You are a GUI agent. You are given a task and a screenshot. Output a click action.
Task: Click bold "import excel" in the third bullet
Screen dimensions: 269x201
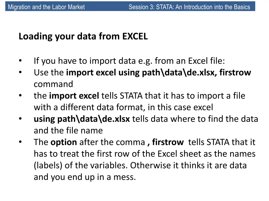[x=74, y=96]
